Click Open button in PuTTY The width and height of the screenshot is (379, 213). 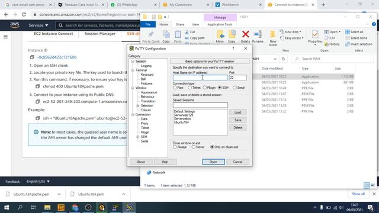click(x=213, y=162)
